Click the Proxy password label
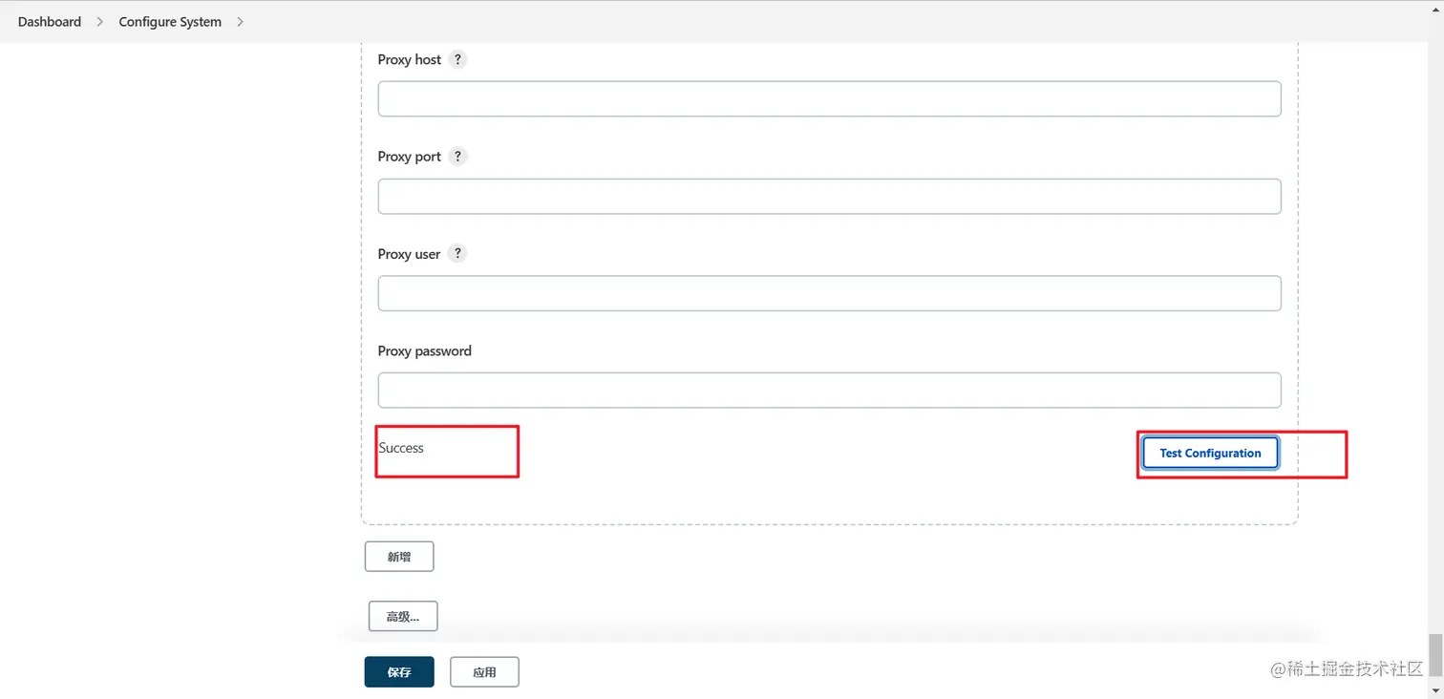This screenshot has height=699, width=1444. click(x=425, y=351)
